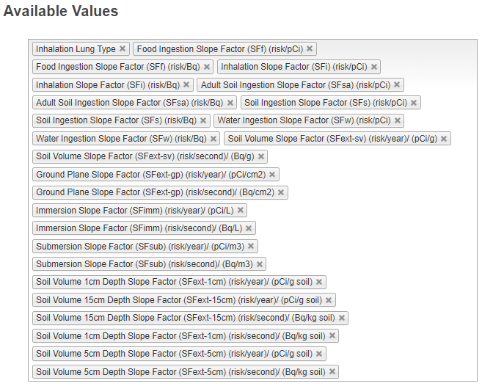Screen dimensions: 482x386
Task: Delete Ground Plane Slope Factor (pCi/cm2) tag
Action: pos(272,175)
